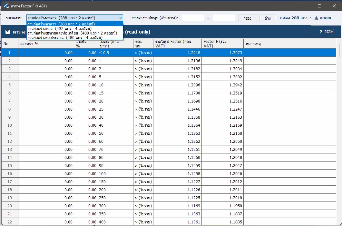Select row 10 with วงเงิน 40

coord(169,125)
